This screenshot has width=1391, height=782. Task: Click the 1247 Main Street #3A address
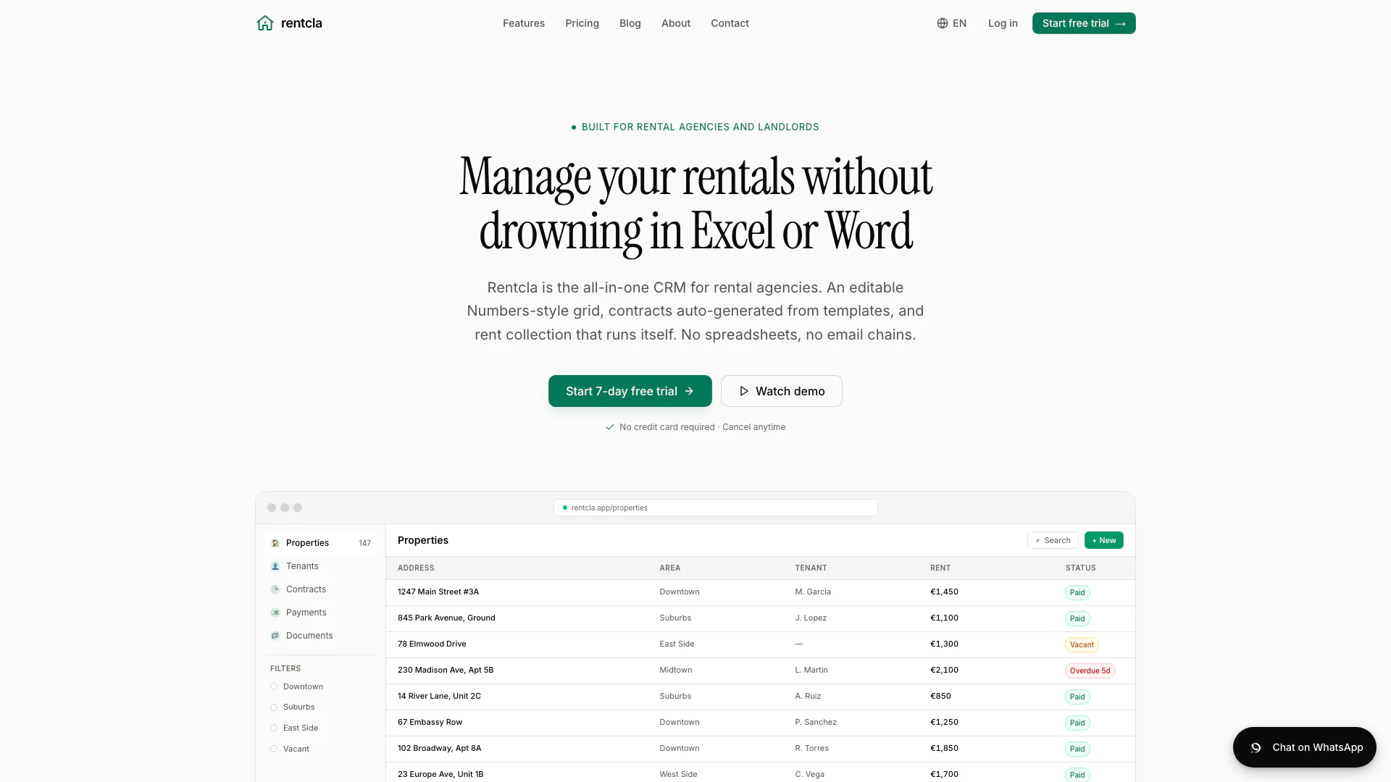point(438,592)
